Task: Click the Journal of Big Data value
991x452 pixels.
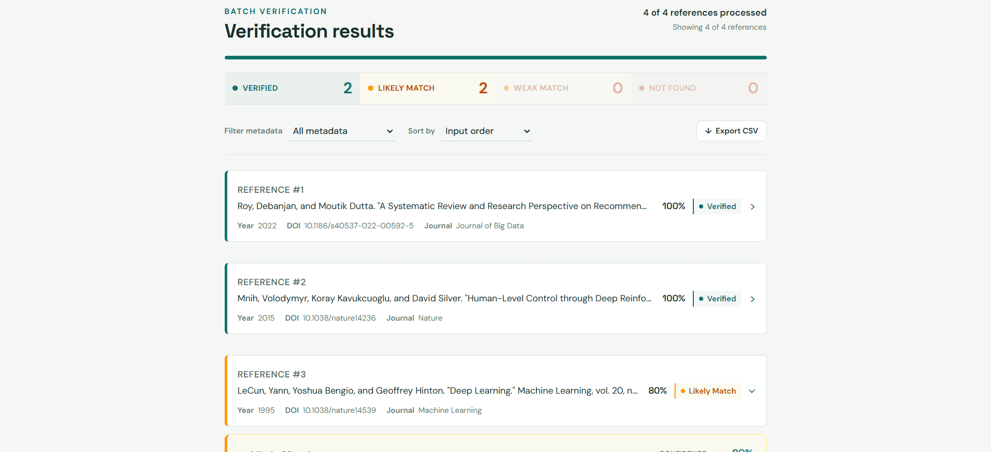Action: click(x=490, y=226)
